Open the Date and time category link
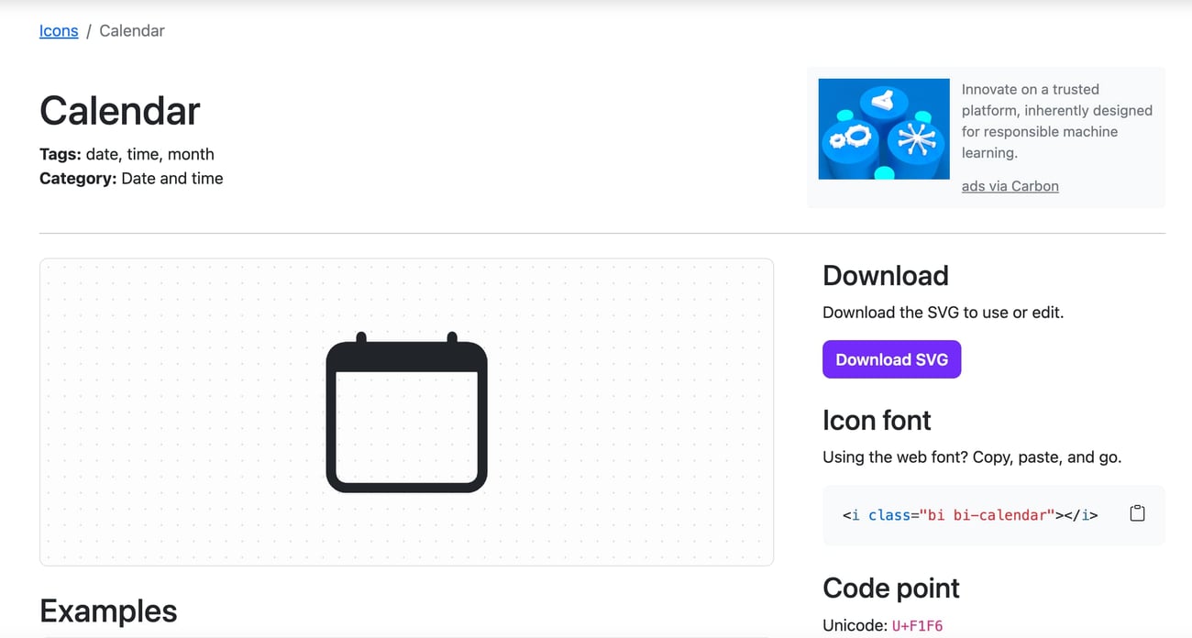Screen dimensions: 1192x638 (172, 178)
